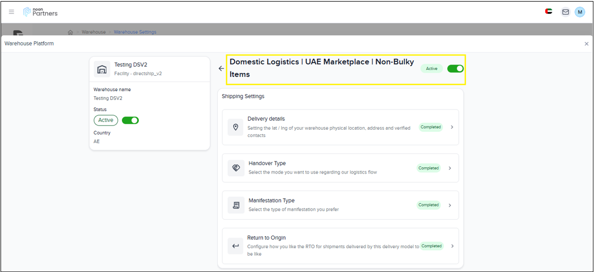Click the Warehouse breadcrumb link
This screenshot has height=272, width=595.
[94, 32]
